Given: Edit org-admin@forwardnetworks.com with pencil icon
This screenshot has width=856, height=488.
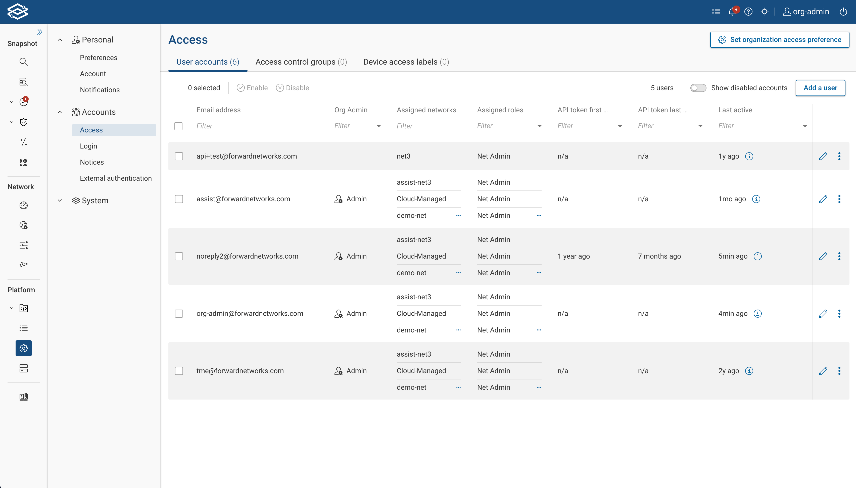Looking at the screenshot, I should pos(823,314).
